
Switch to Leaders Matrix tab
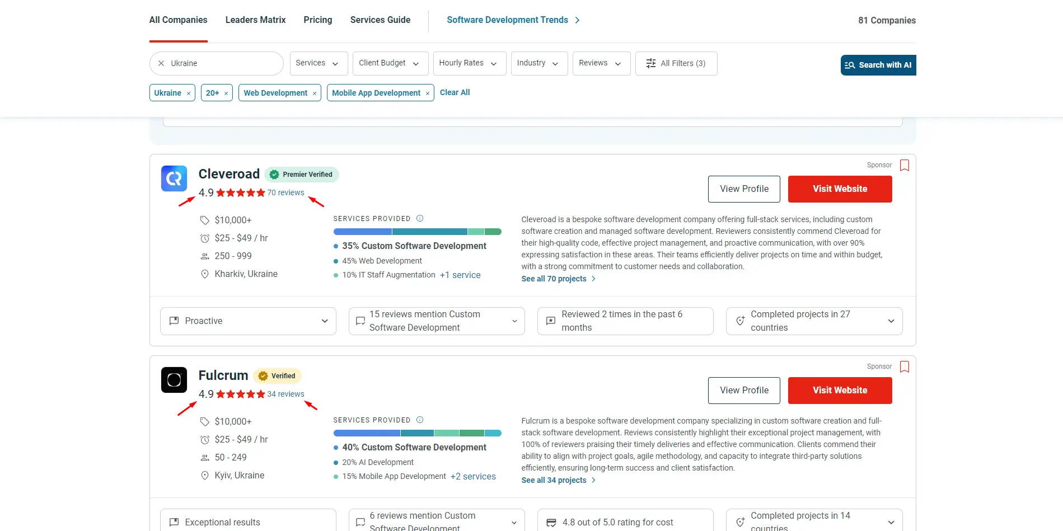tap(255, 20)
